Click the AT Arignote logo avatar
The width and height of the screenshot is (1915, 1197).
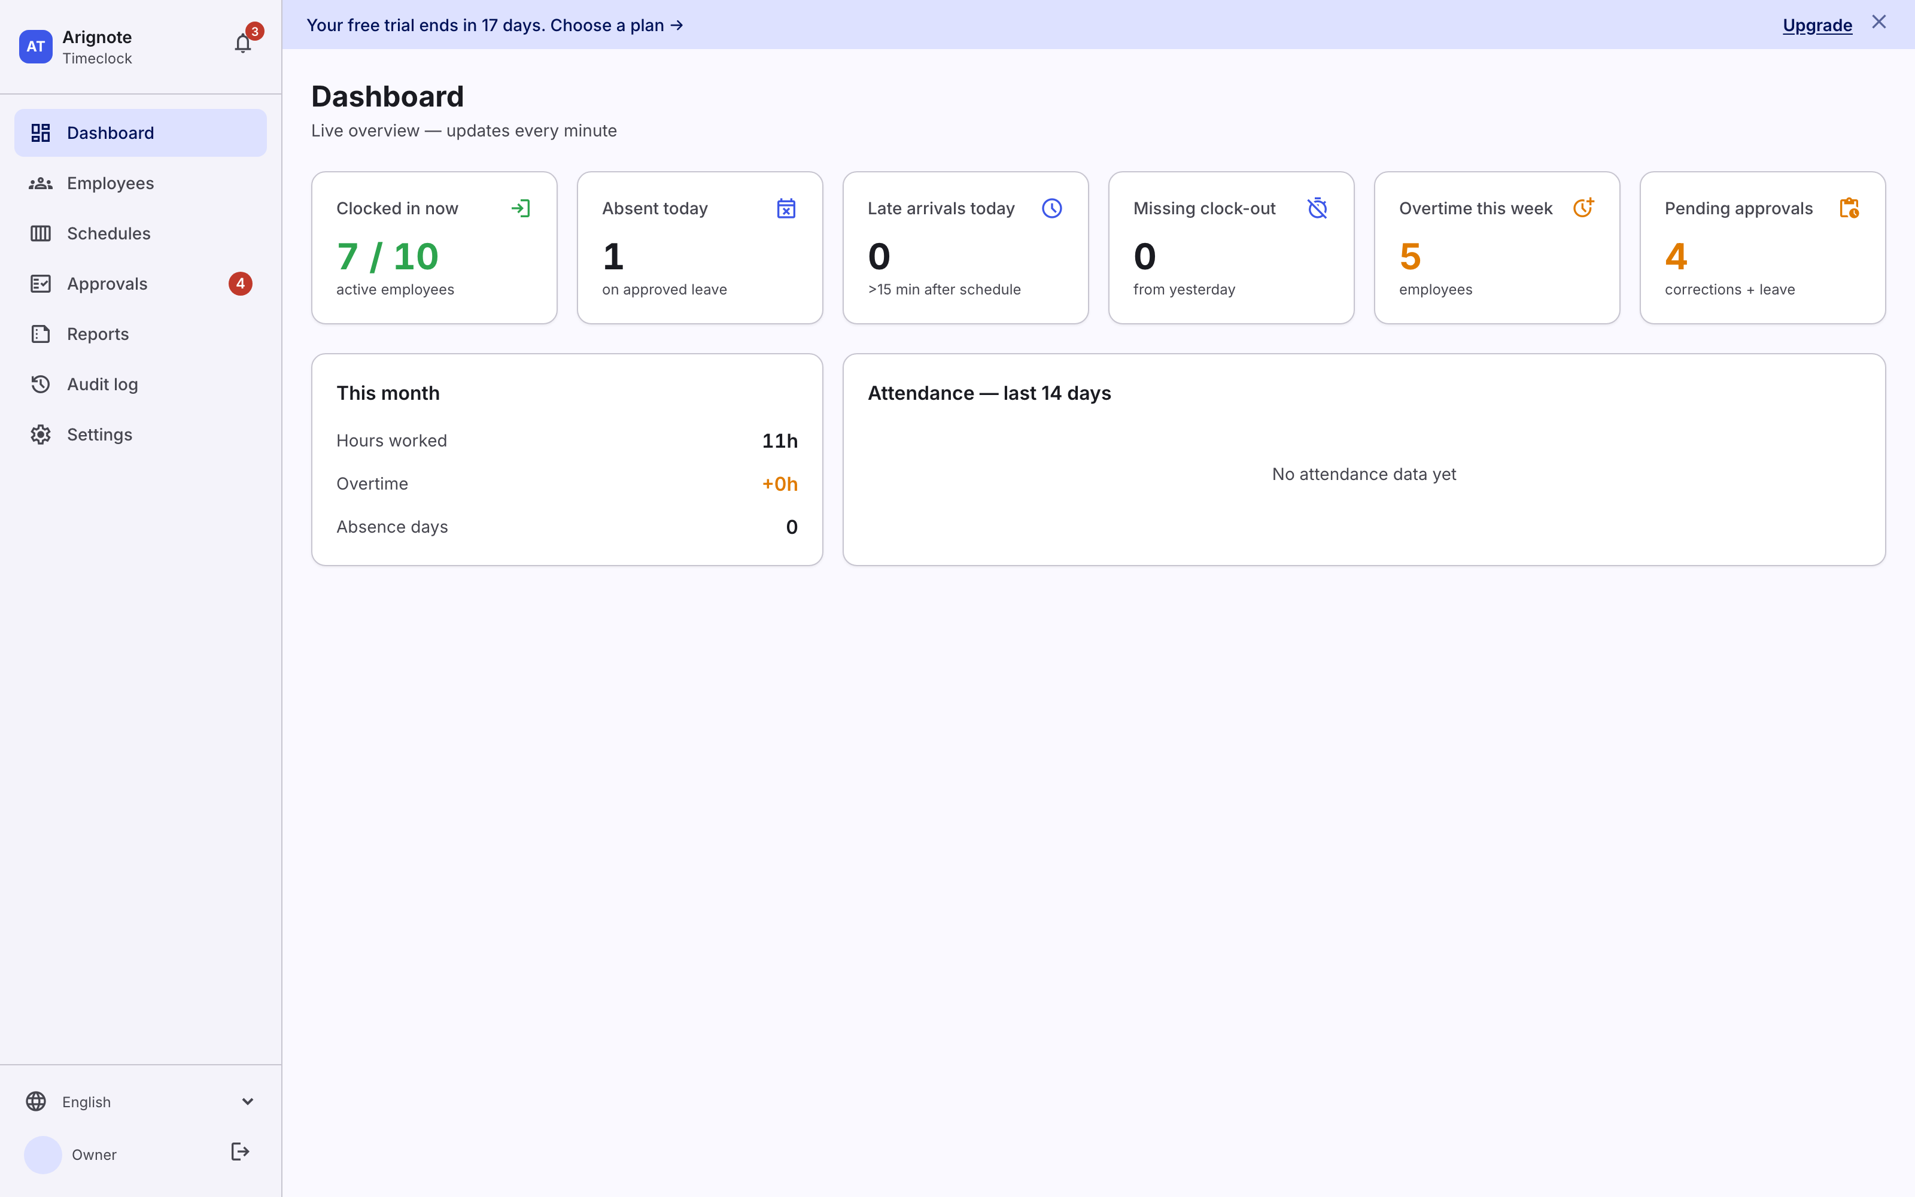coord(36,47)
